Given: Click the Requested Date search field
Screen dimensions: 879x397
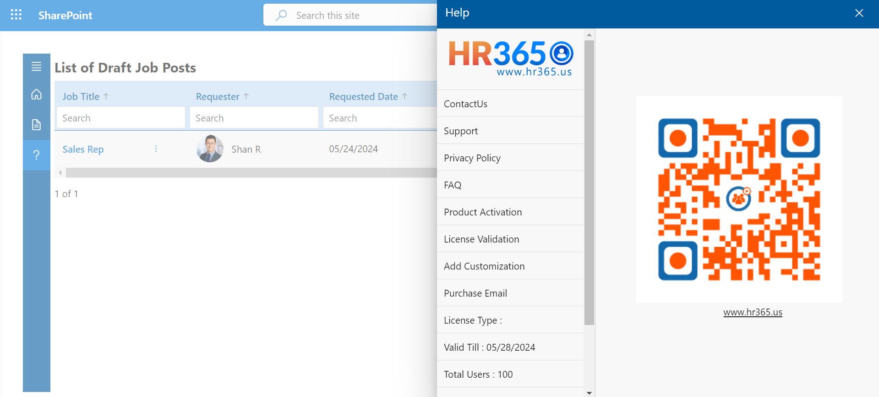Looking at the screenshot, I should tap(380, 118).
